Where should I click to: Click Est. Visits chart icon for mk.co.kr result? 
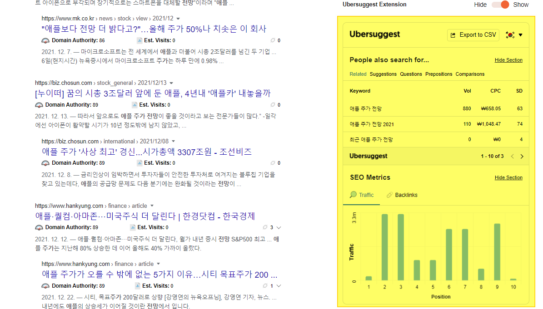pos(139,40)
